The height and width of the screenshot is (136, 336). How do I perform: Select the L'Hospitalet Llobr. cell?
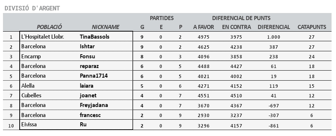(x=43, y=37)
